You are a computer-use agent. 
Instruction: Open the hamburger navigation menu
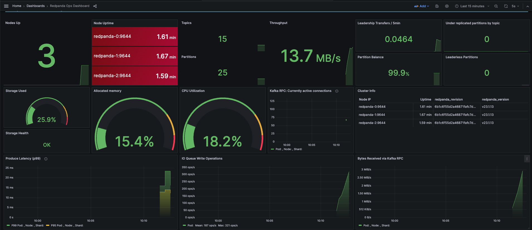[6, 6]
